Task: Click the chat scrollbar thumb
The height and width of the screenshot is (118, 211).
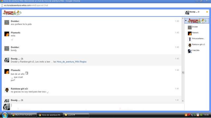Action: click(x=183, y=73)
